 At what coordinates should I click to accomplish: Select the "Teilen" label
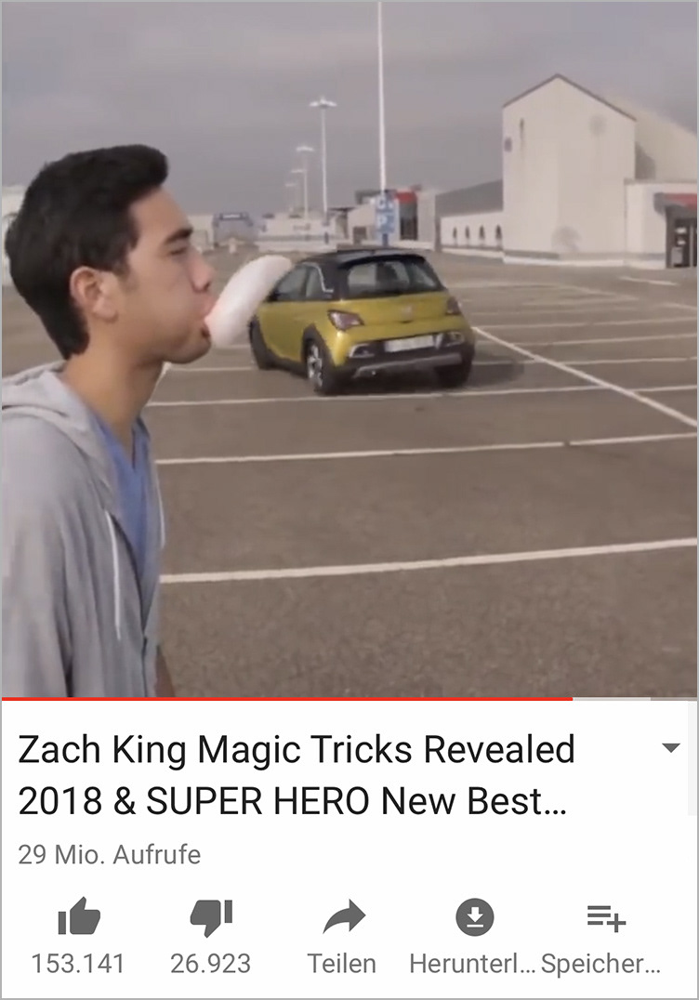[x=342, y=963]
